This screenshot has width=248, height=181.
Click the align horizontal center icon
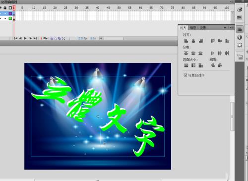[x=193, y=41]
